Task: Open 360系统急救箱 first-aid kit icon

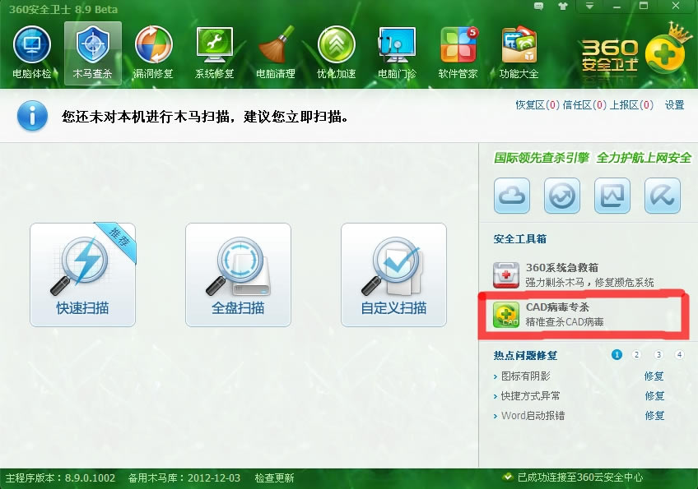Action: coord(506,274)
